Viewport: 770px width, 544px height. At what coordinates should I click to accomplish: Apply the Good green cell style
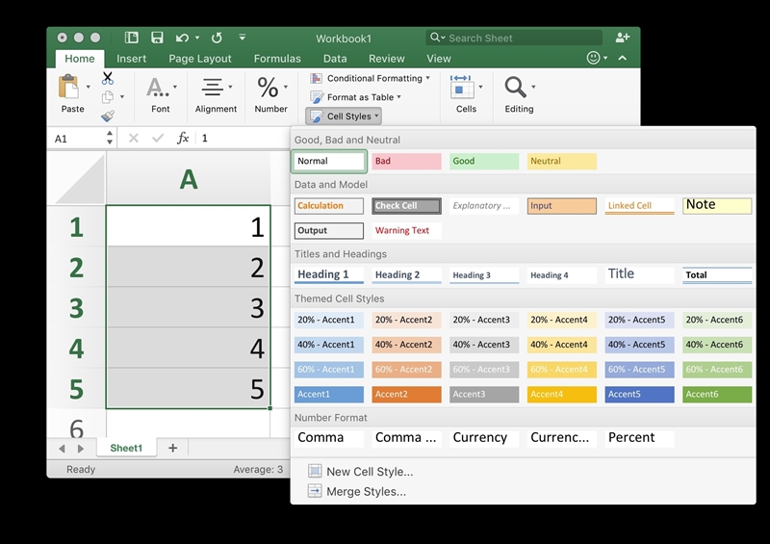[x=484, y=161]
